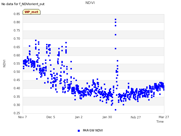Viewport: 181px width, 136px height.
Task: Click the 0.60 y-axis value
Action: [x=17, y=56]
